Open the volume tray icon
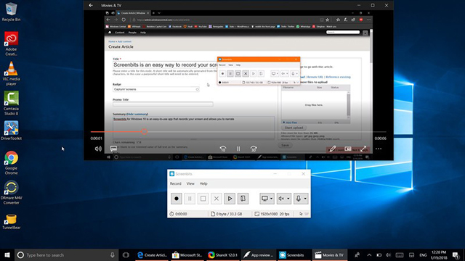Image resolution: width=465 pixels, height=261 pixels. click(388, 254)
